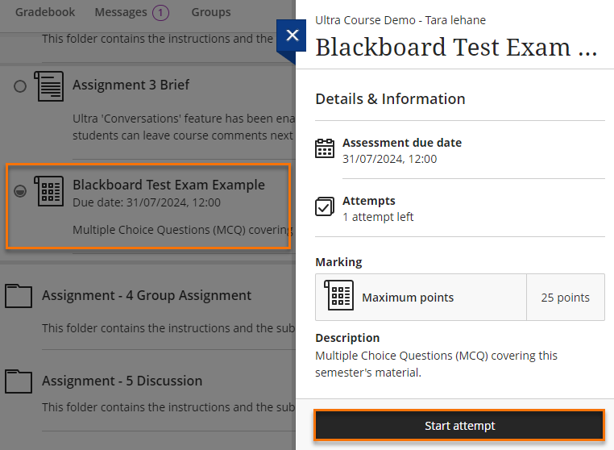This screenshot has height=450, width=614.
Task: Click the unread Messages count badge
Action: coord(160,12)
